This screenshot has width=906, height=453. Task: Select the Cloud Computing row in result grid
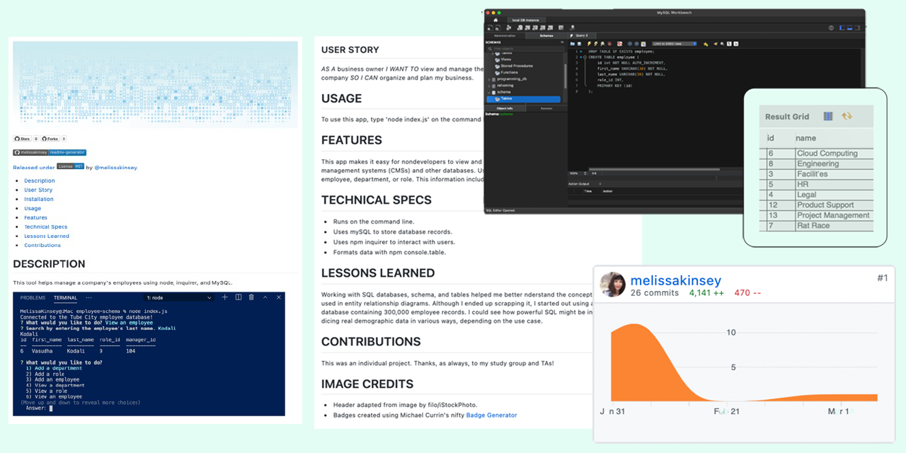(816, 153)
